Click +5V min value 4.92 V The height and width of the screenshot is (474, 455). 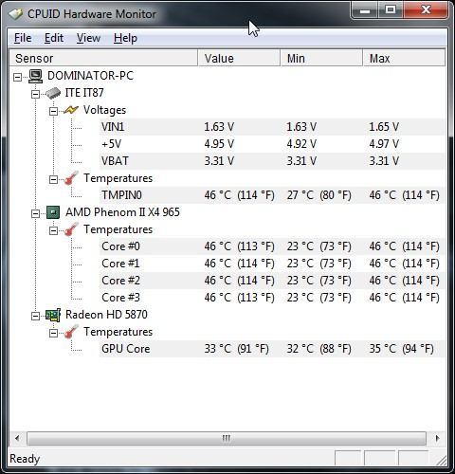click(x=301, y=144)
